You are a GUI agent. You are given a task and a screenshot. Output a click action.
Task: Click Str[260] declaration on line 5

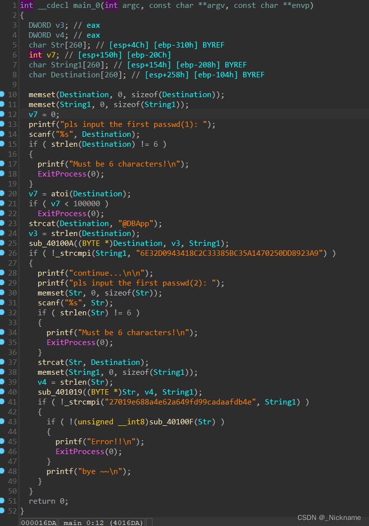(x=71, y=45)
